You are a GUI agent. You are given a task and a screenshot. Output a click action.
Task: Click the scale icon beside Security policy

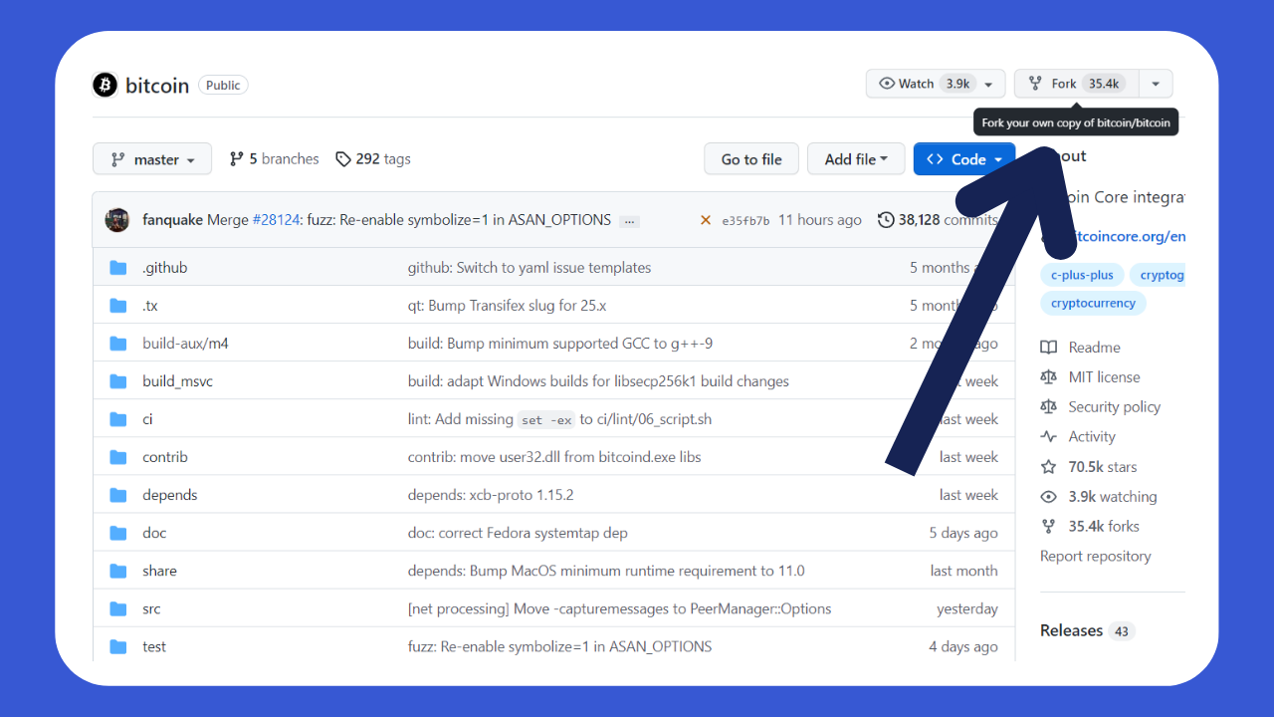point(1048,407)
